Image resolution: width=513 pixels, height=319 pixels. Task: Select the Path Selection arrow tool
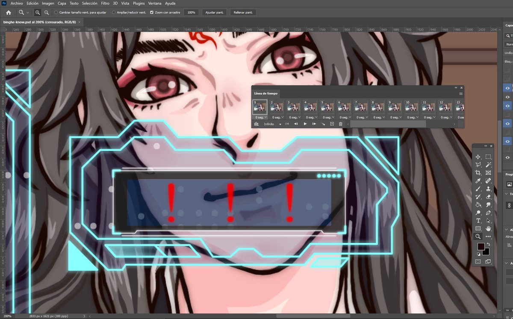coord(489,221)
